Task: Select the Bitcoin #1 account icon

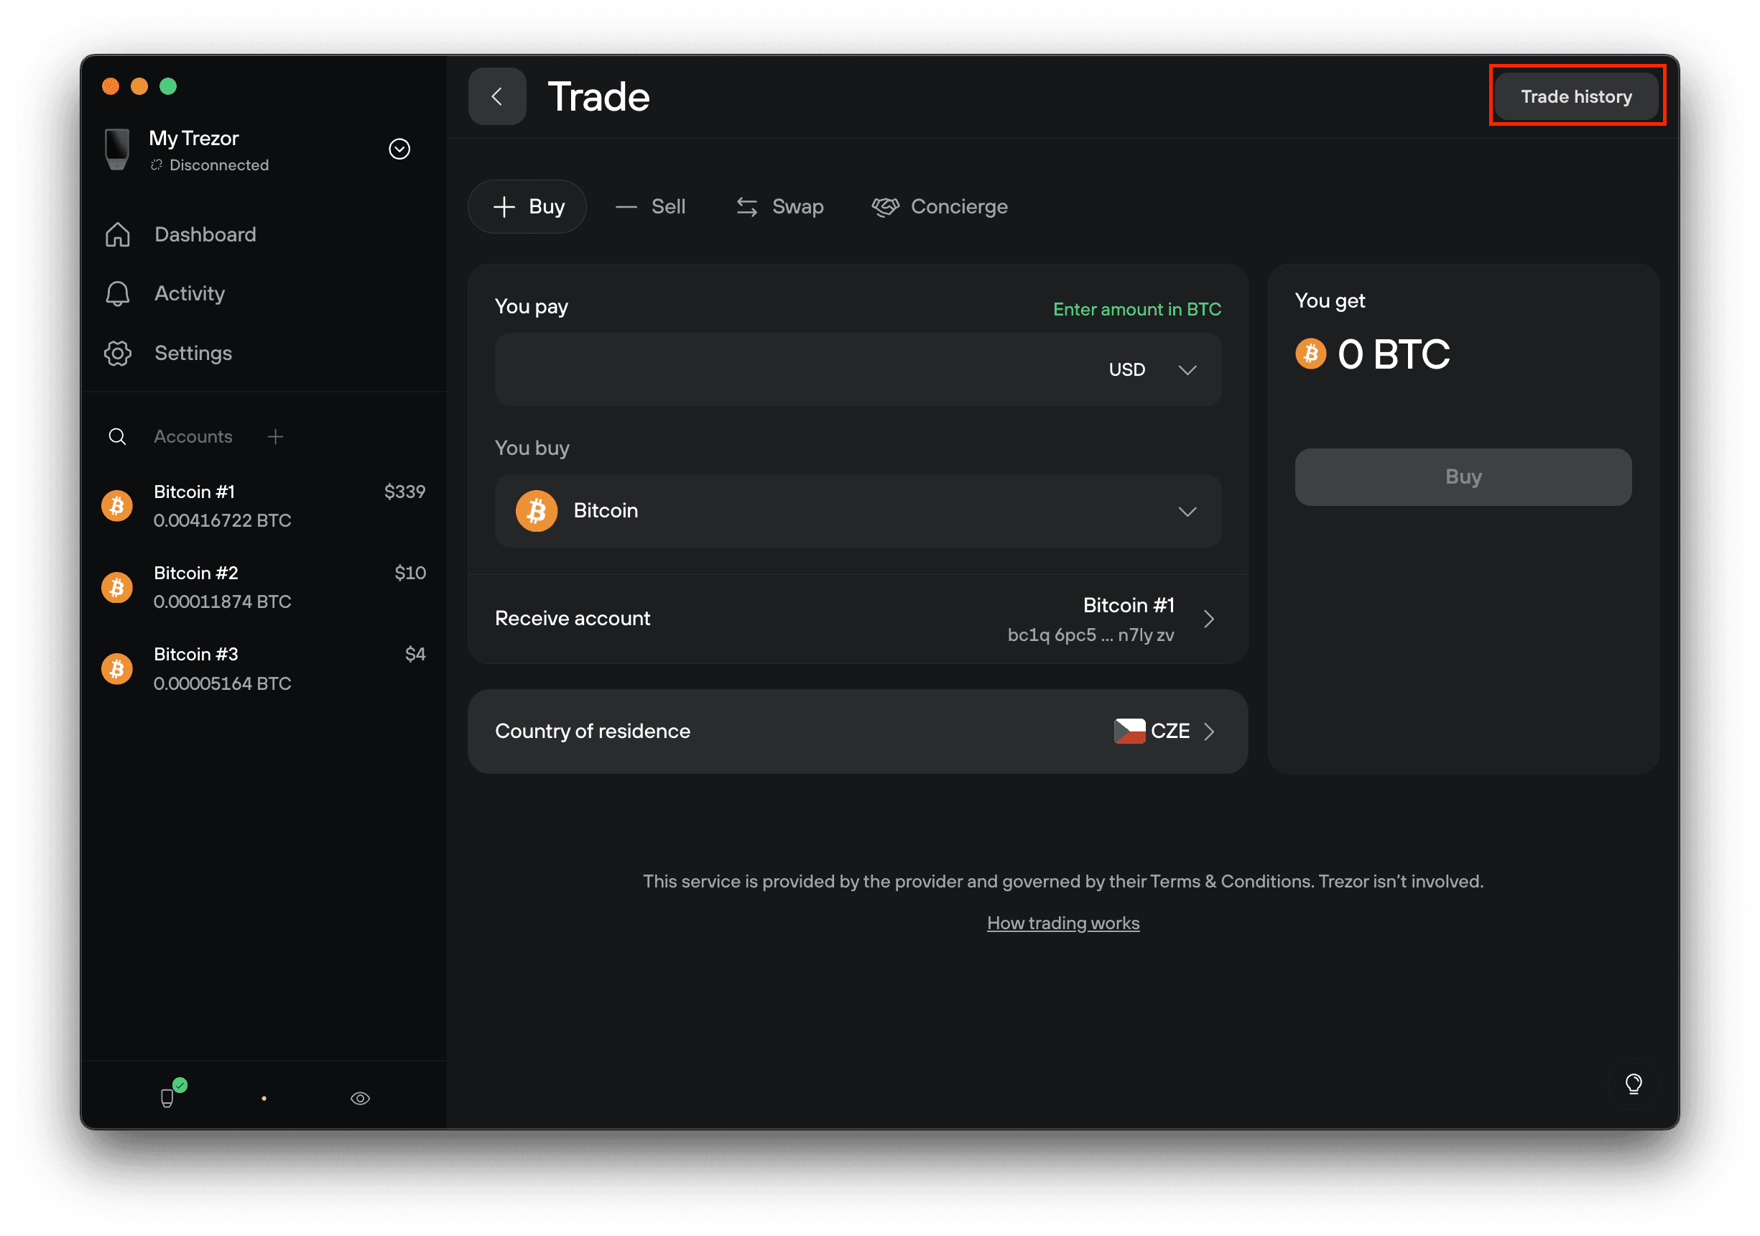Action: point(117,506)
